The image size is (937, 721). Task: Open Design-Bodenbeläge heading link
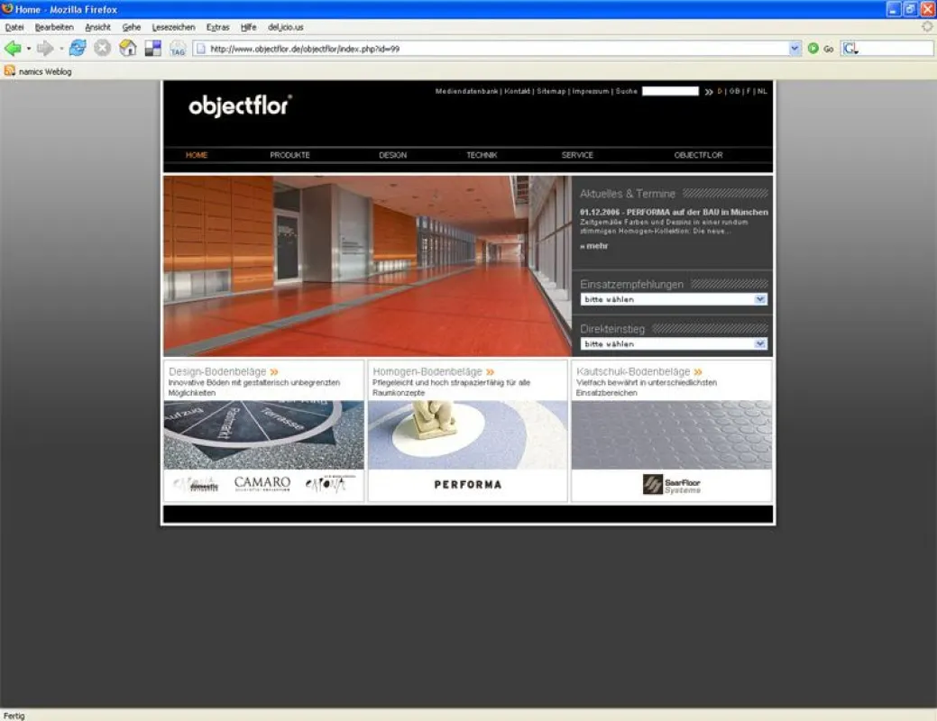[217, 371]
